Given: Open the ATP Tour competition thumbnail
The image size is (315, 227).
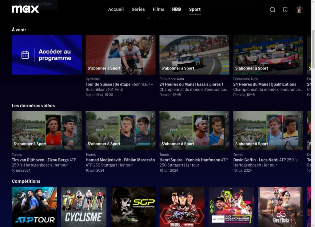Looking at the screenshot, I should [x=34, y=207].
